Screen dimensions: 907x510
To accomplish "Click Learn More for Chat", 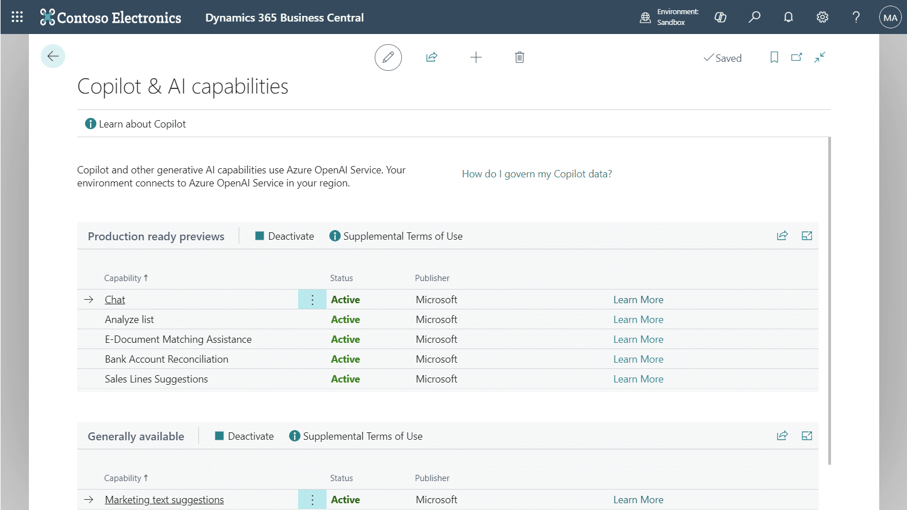I will (638, 300).
